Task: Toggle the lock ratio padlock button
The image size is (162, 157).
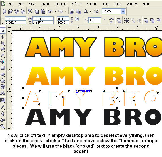Action: [x=77, y=19]
